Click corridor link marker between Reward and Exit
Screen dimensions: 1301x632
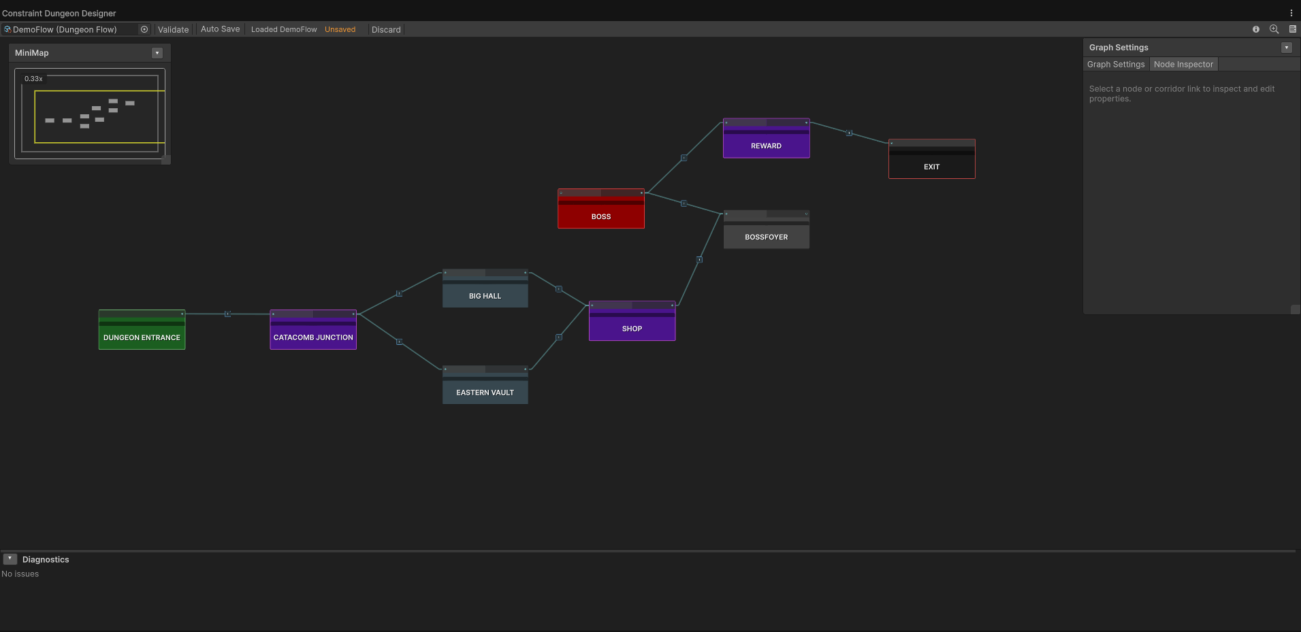(849, 133)
